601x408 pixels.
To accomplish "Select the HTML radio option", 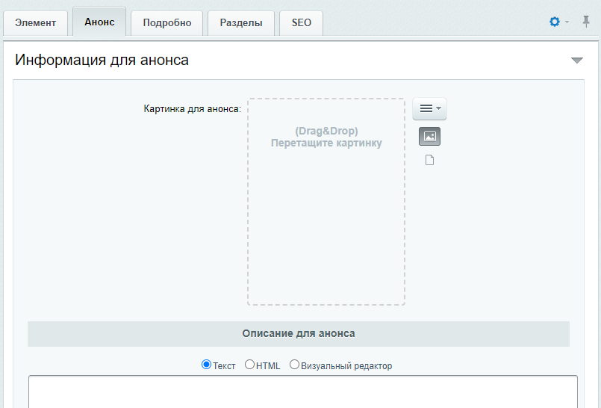I will tap(249, 365).
